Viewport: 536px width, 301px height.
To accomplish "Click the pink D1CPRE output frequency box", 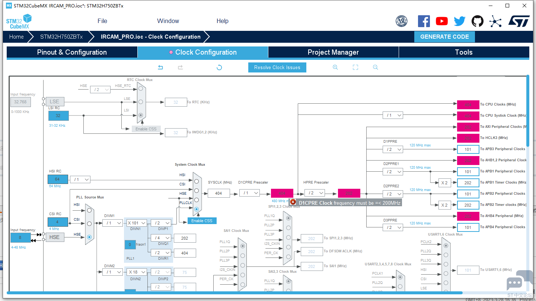I will point(282,193).
